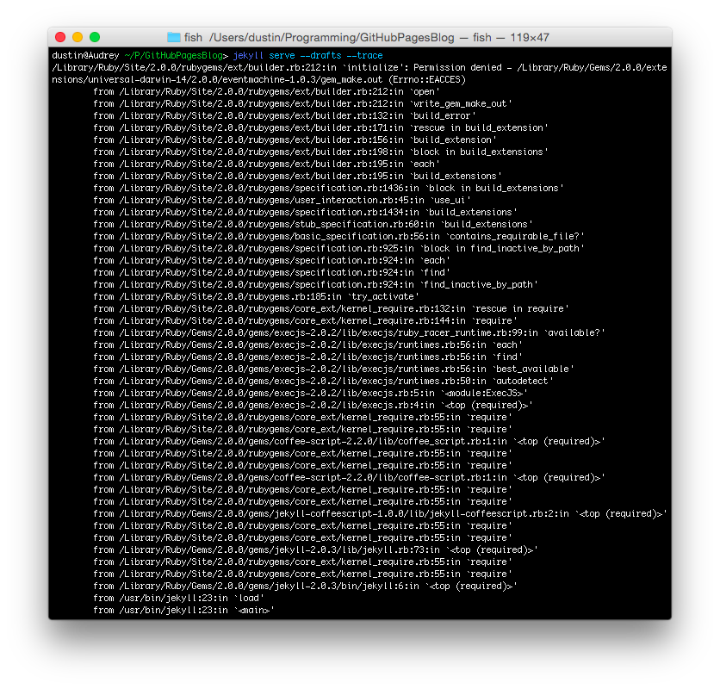Click the builder.rb:156 `build_extension' line
The height and width of the screenshot is (689, 720).
point(295,140)
